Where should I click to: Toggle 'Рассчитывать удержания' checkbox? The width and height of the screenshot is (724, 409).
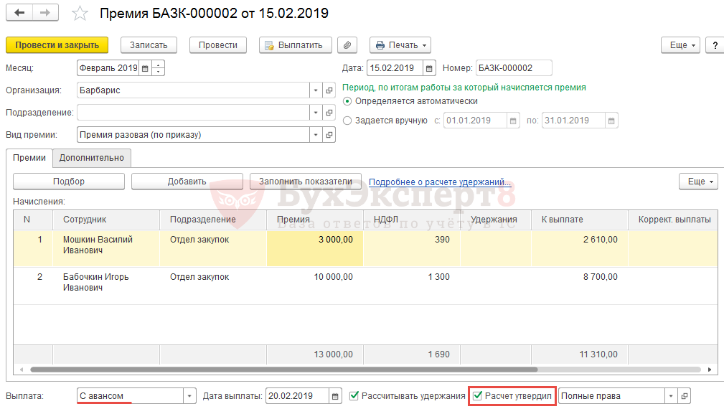(x=354, y=396)
